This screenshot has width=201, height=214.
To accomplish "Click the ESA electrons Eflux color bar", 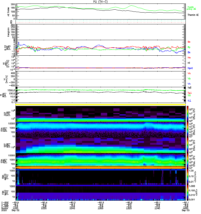I will tap(188, 161).
